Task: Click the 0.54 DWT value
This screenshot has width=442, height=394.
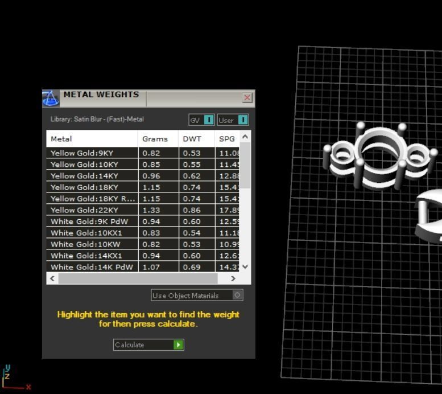Action: (192, 233)
